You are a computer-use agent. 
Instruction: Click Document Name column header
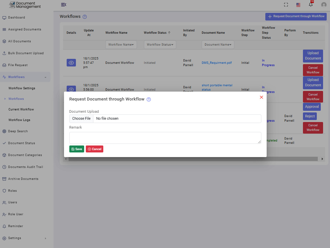pos(213,33)
